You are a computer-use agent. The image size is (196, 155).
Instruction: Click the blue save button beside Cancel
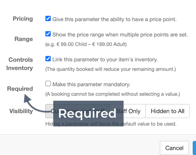coord(194,148)
